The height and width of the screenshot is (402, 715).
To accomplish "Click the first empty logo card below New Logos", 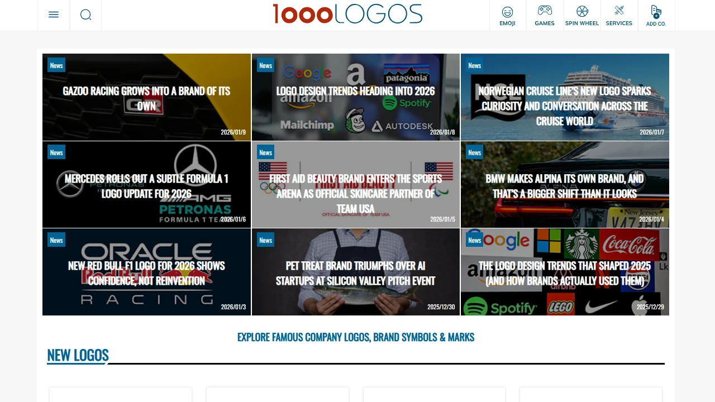I will (x=120, y=395).
